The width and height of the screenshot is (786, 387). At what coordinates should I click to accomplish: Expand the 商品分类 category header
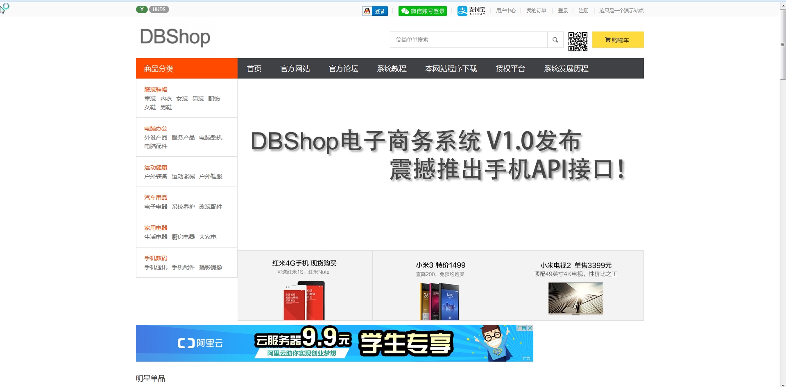(x=187, y=68)
